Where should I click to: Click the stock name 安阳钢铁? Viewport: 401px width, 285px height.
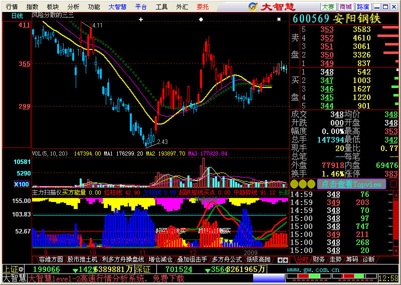tap(357, 18)
